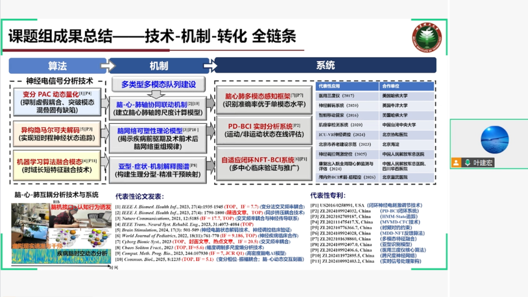The height and width of the screenshot is (297, 528).
Task: Select the 自适应闭环NFT-BCI系统 box
Action: coord(264,163)
